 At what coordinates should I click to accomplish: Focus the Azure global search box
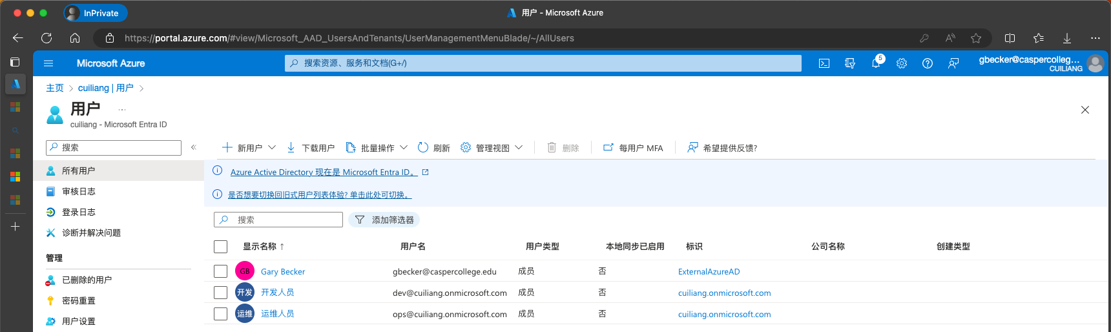coord(543,63)
